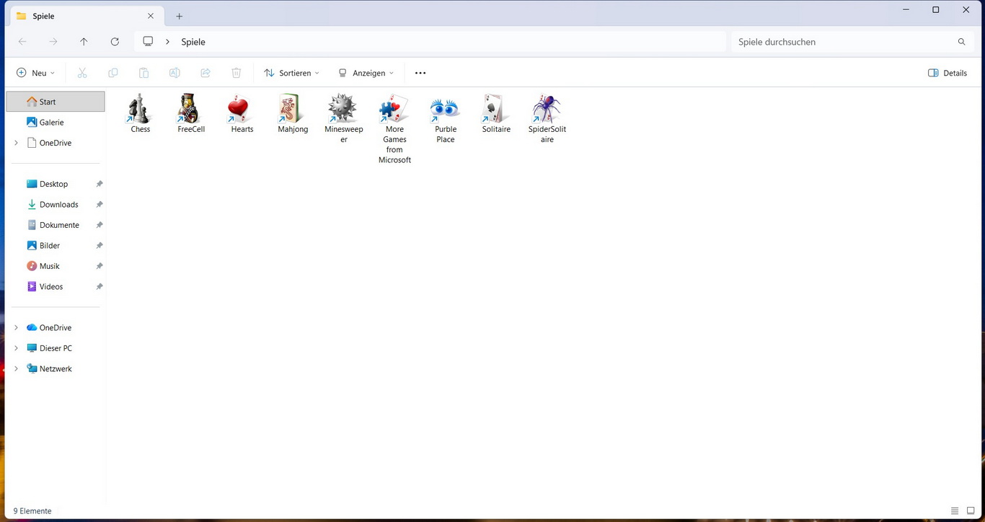Click the Minesweeper mine icon
The width and height of the screenshot is (985, 522).
[x=343, y=110]
